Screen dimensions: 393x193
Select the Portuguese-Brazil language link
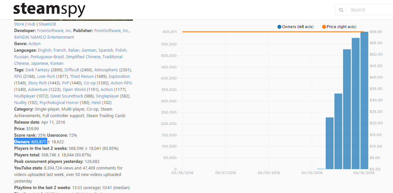(x=47, y=57)
